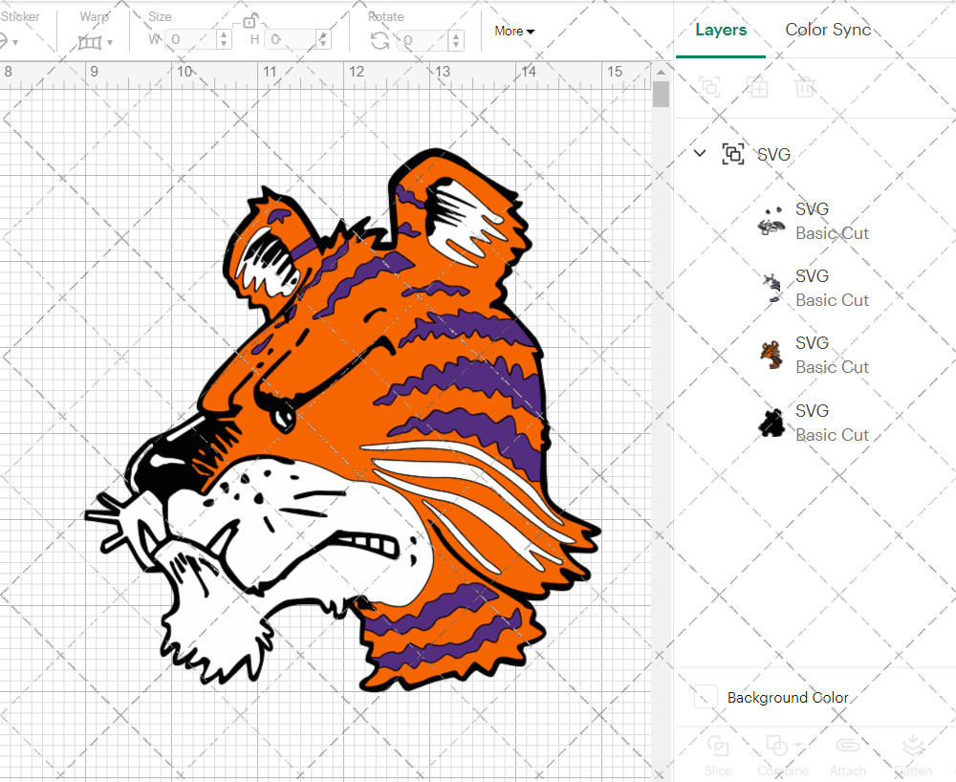Open the Warp dropdown arrow

[108, 40]
